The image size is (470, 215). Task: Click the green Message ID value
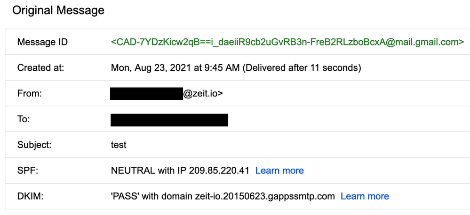point(287,42)
